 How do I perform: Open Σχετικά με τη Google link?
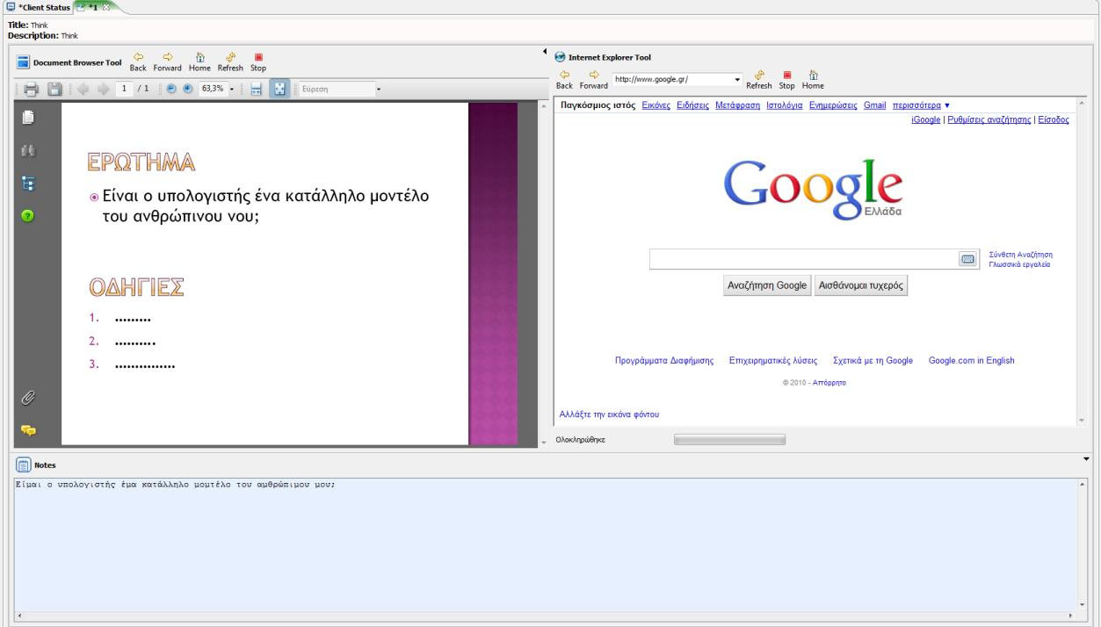tap(873, 360)
